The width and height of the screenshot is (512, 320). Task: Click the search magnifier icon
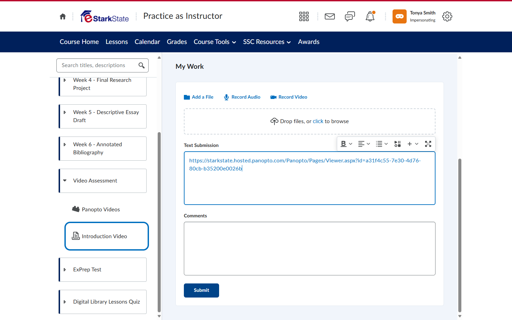(142, 65)
